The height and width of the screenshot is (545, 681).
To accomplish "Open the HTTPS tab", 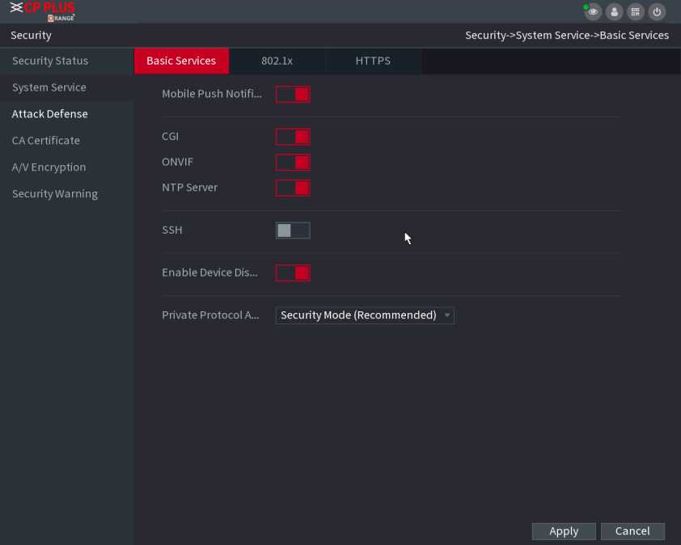I will click(373, 61).
